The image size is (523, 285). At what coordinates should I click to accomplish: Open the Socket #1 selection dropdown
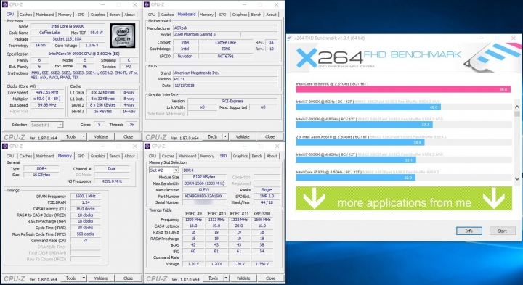pos(46,125)
